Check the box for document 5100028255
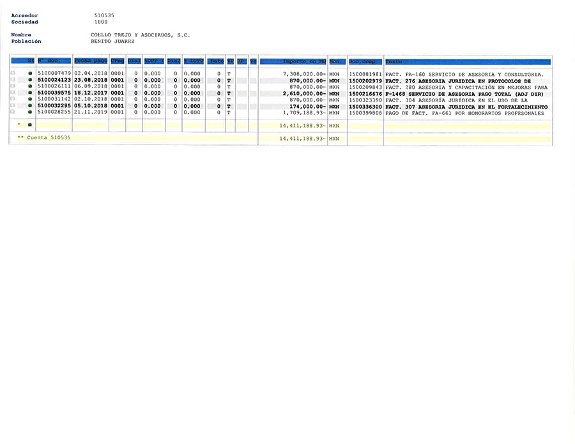 (13, 112)
